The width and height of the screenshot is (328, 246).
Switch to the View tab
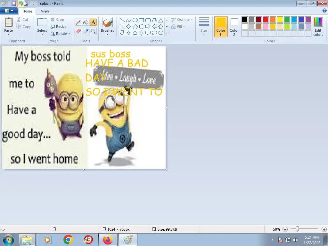(45, 11)
